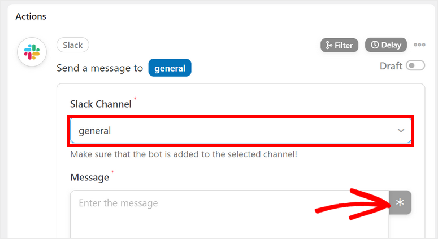
Task: Click the bot added to channel hint text
Action: pos(183,154)
